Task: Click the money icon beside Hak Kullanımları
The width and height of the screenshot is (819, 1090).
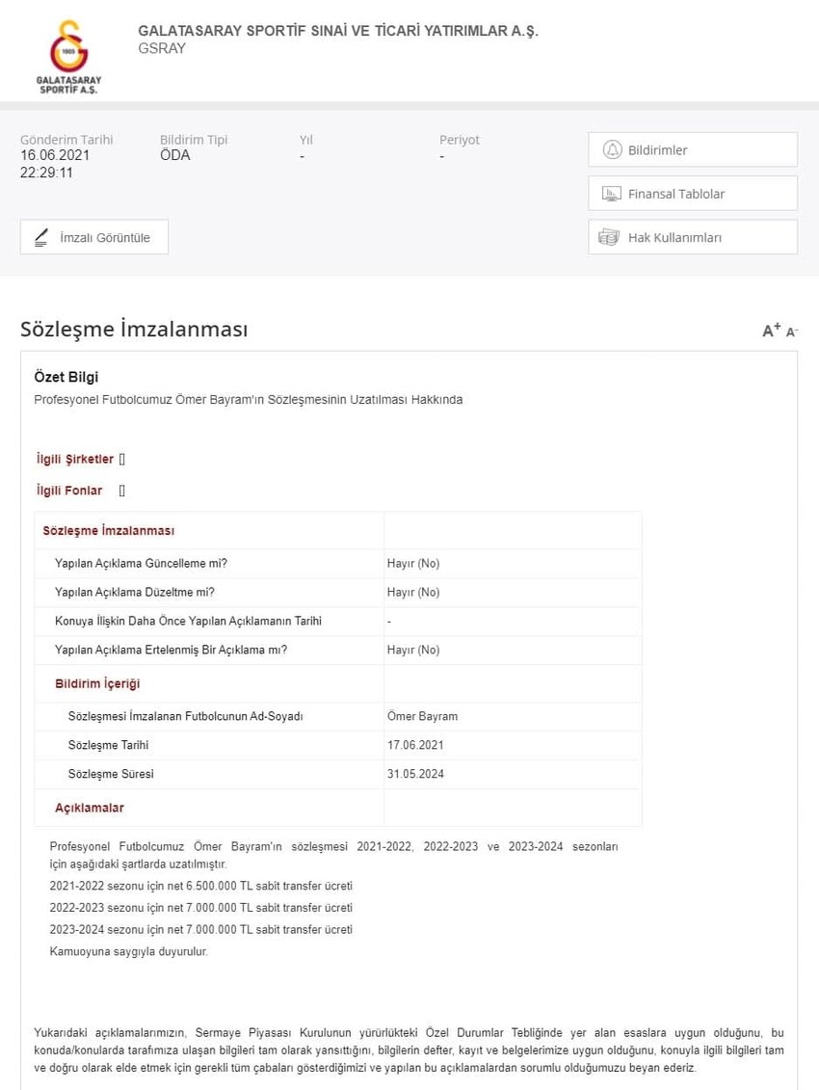Action: pyautogui.click(x=609, y=237)
